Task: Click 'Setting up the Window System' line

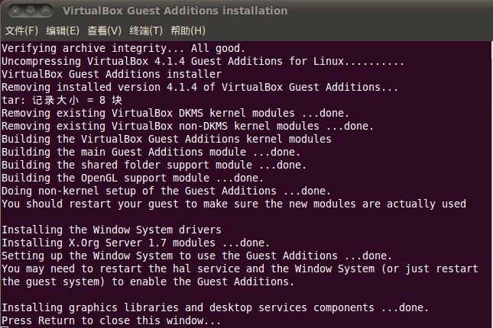Action: tap(197, 256)
